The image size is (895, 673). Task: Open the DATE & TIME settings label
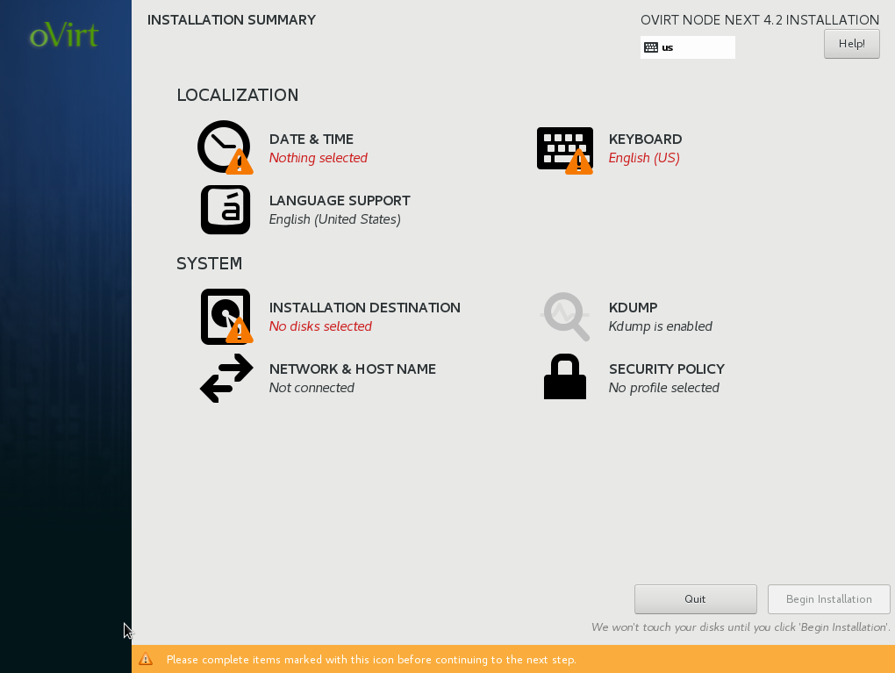311,140
